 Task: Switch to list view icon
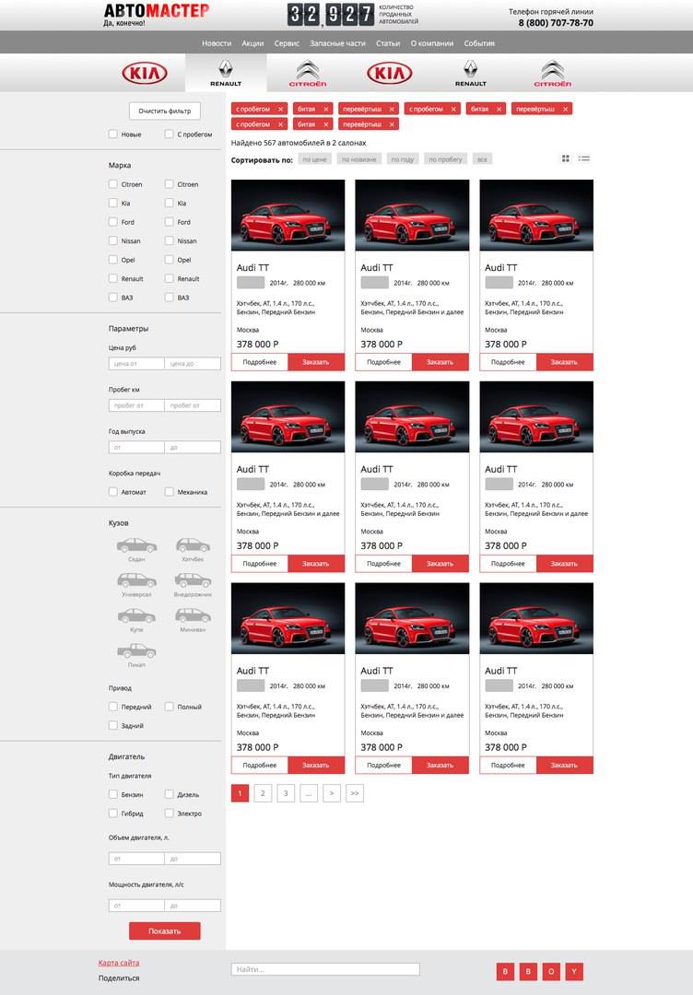tap(584, 158)
